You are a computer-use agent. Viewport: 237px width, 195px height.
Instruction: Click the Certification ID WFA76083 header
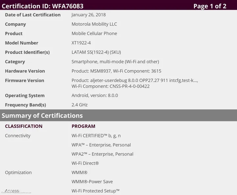tap(42, 6)
